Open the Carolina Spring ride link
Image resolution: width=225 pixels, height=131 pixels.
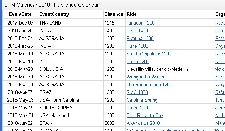142,100
